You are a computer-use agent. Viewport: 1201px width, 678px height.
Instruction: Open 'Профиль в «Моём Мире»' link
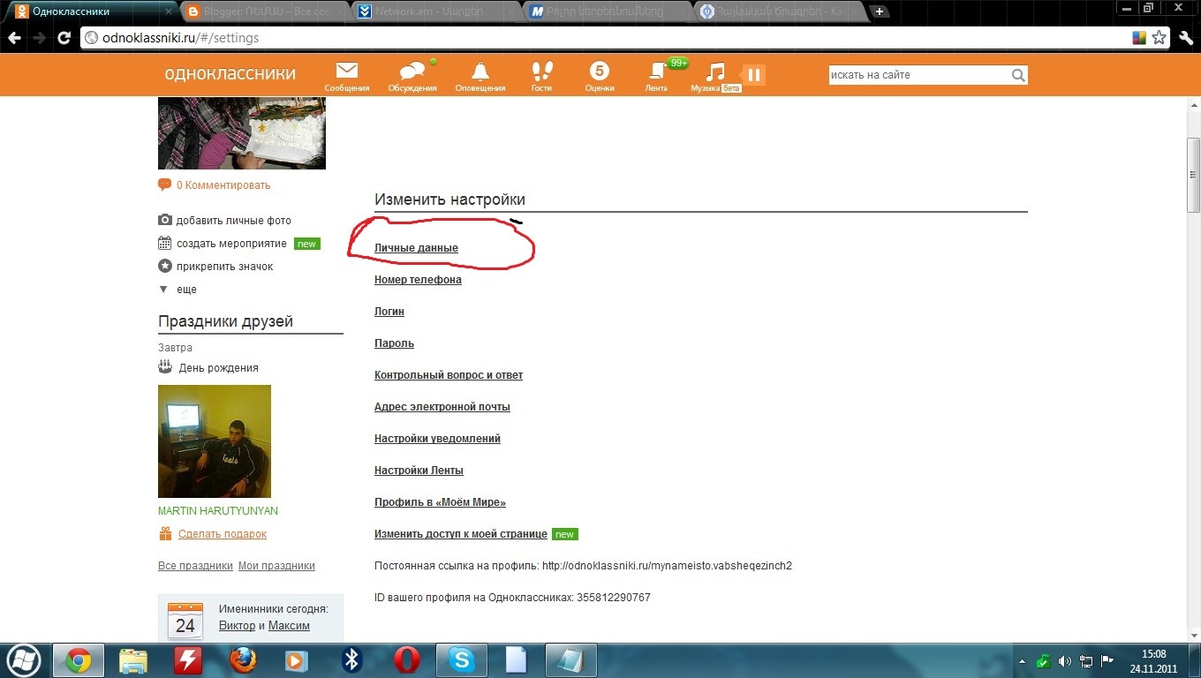point(440,502)
